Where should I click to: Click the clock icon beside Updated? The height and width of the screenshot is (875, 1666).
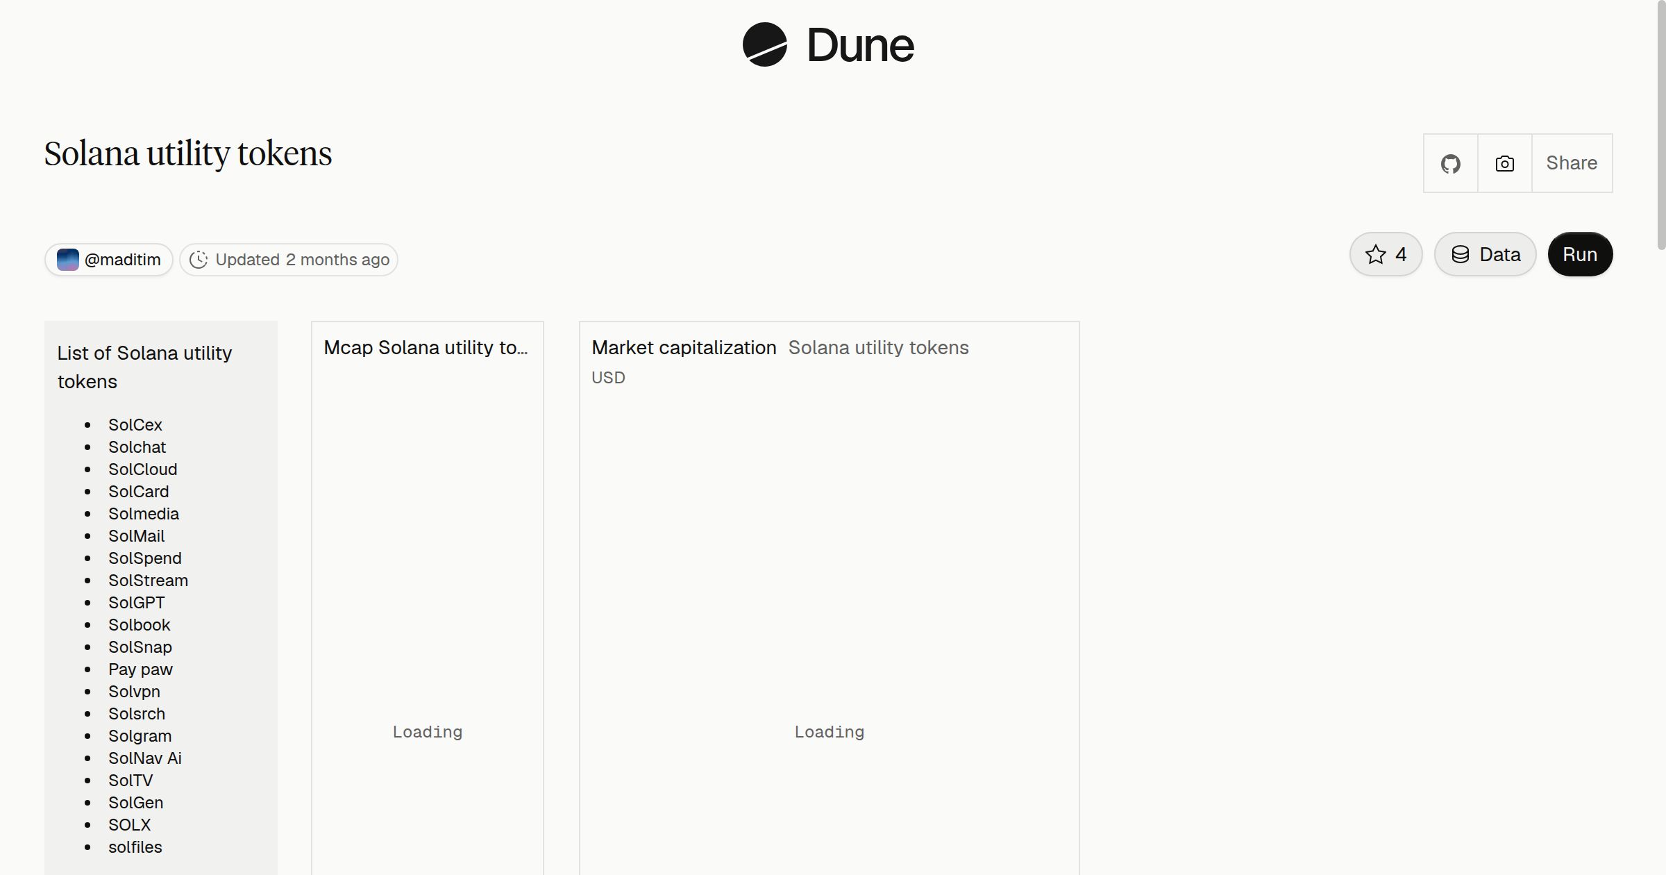click(x=199, y=260)
